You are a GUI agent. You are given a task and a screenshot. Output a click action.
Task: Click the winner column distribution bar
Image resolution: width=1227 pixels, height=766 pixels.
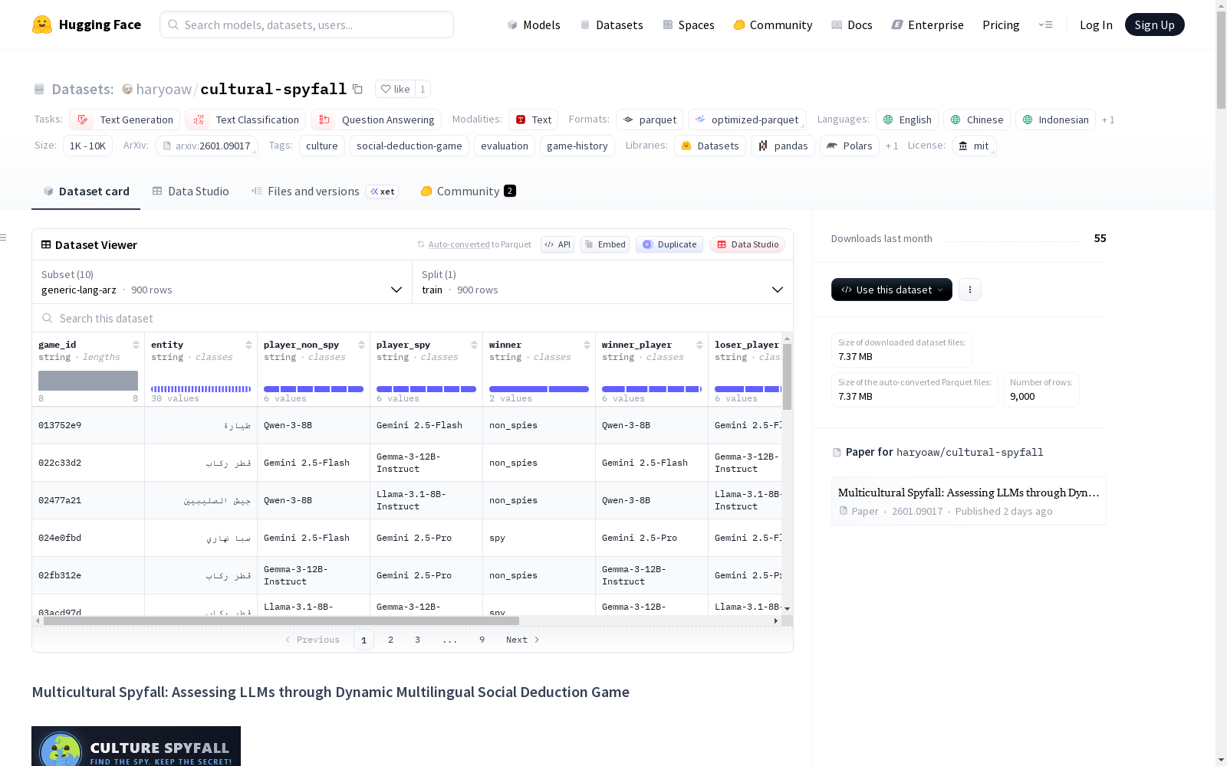coord(539,389)
